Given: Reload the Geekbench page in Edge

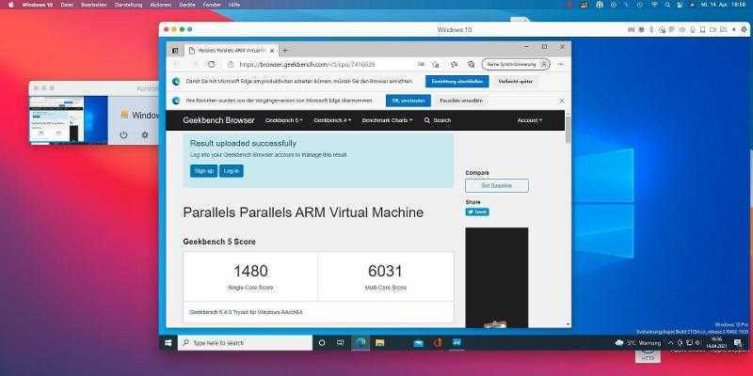Looking at the screenshot, I should (x=212, y=64).
